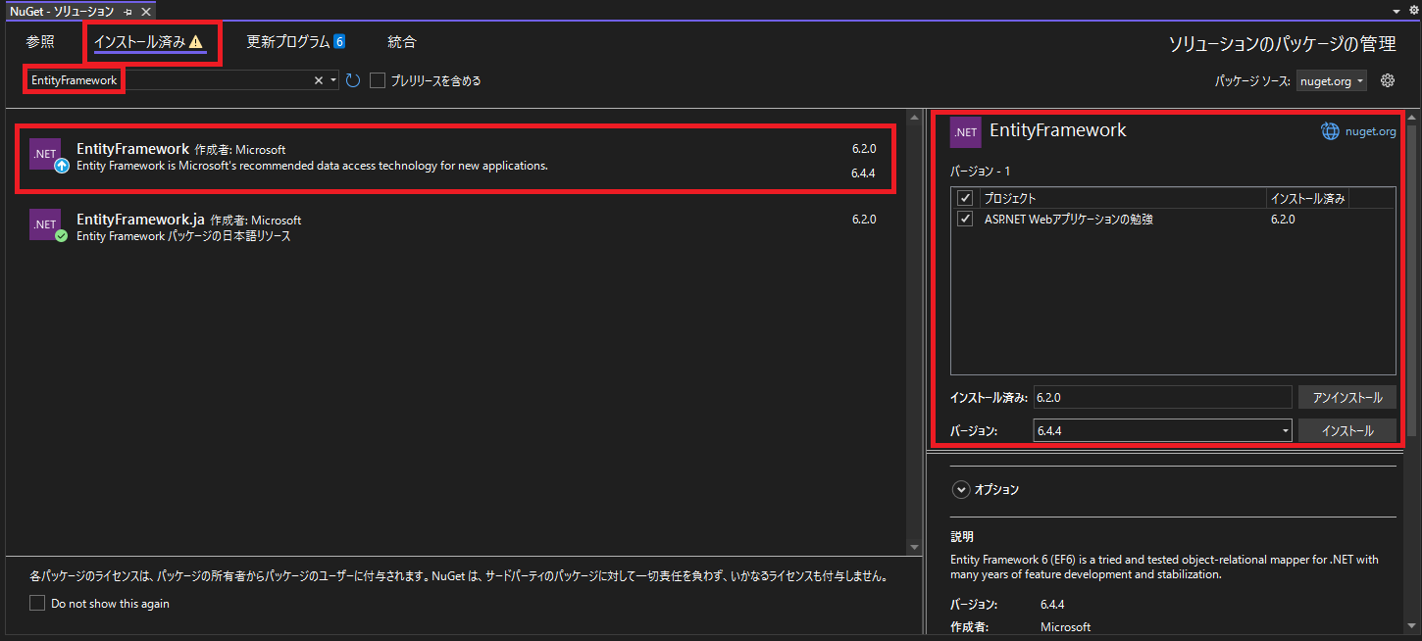Click the アンインストール button
Image resolution: width=1422 pixels, height=641 pixels.
click(1347, 397)
